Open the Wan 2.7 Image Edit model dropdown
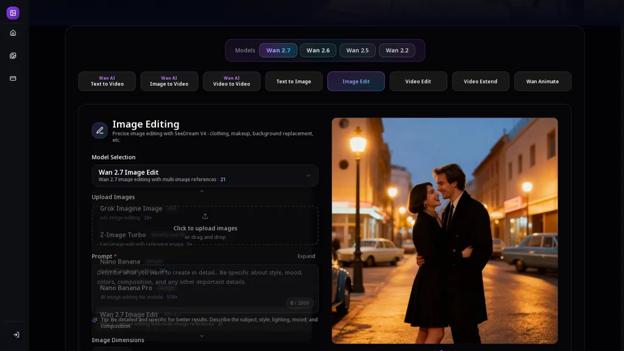624x351 pixels. tap(205, 175)
